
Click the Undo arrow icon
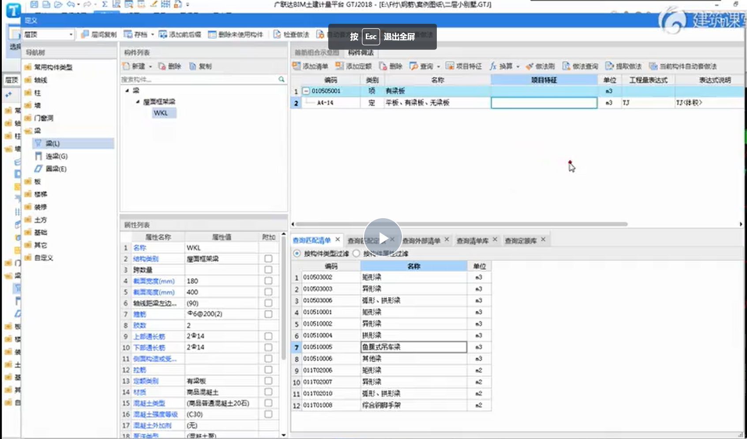pos(71,4)
